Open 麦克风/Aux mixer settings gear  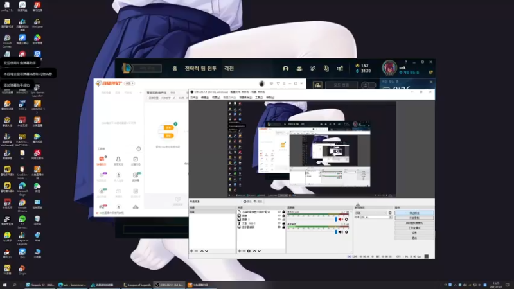point(346,219)
